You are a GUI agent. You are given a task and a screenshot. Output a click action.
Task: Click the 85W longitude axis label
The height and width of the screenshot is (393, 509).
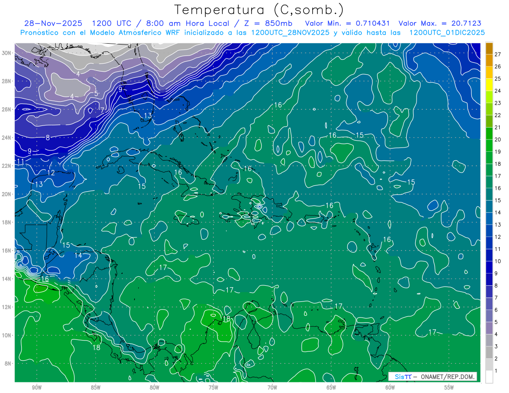[x=95, y=387]
